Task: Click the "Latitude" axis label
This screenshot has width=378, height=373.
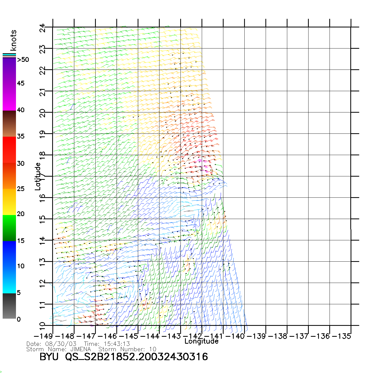Action: (x=38, y=176)
